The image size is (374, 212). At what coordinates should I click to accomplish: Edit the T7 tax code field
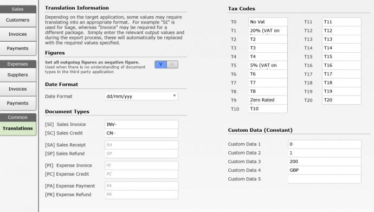pyautogui.click(x=268, y=83)
